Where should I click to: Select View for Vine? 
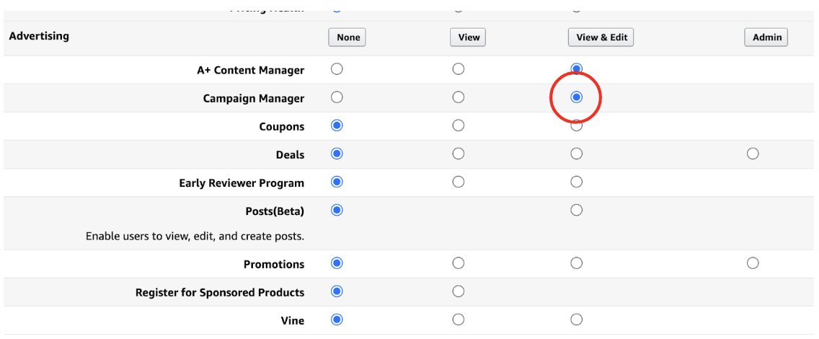[458, 319]
